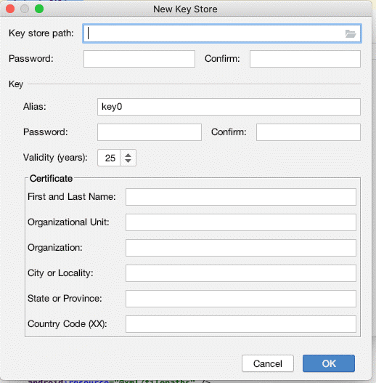376x383 pixels.
Task: Select the Alias field containing key0
Action: (229, 107)
